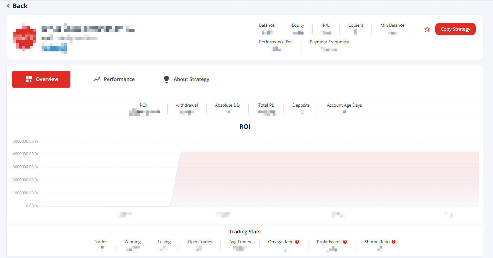Click the About Strategy lightbulb icon
The height and width of the screenshot is (258, 493).
point(167,79)
